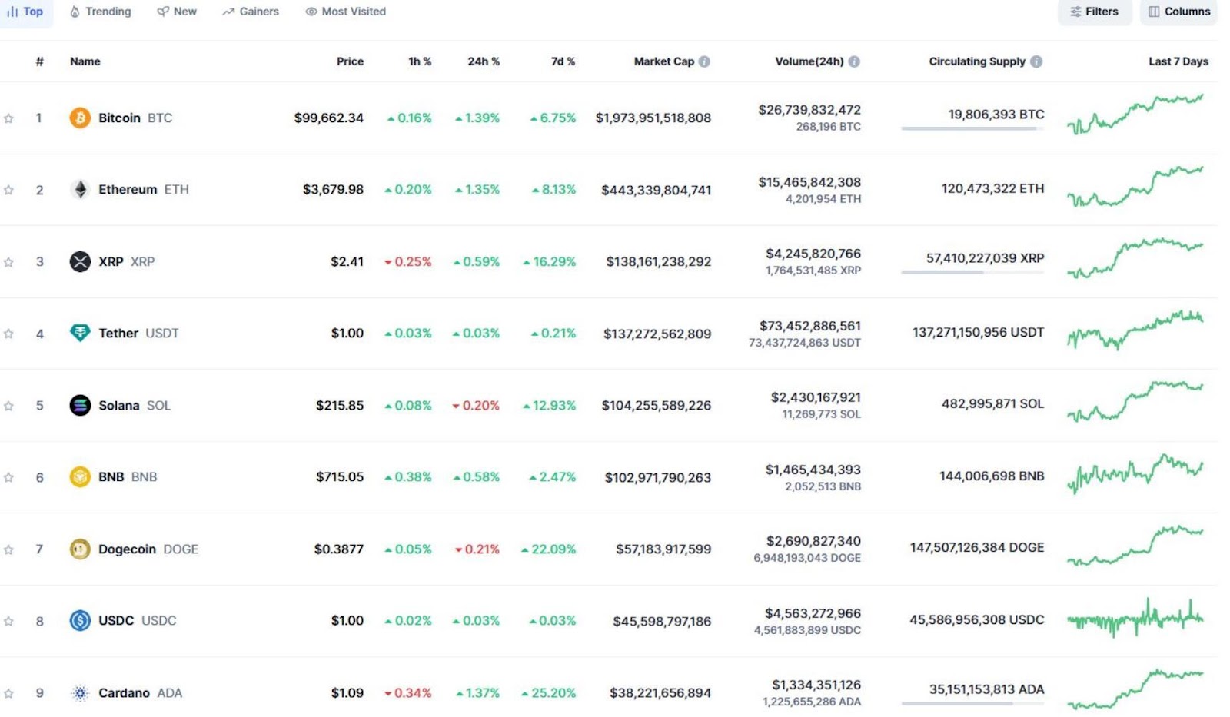Toggle the USDC watchlist star
The width and height of the screenshot is (1230, 717).
(8, 621)
